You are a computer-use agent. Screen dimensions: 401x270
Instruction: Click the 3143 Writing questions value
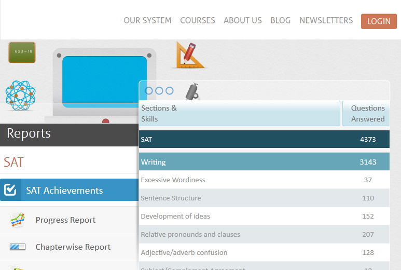368,162
